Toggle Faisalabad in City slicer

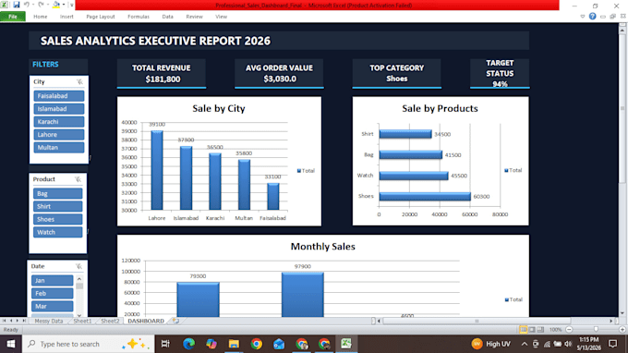click(x=59, y=96)
